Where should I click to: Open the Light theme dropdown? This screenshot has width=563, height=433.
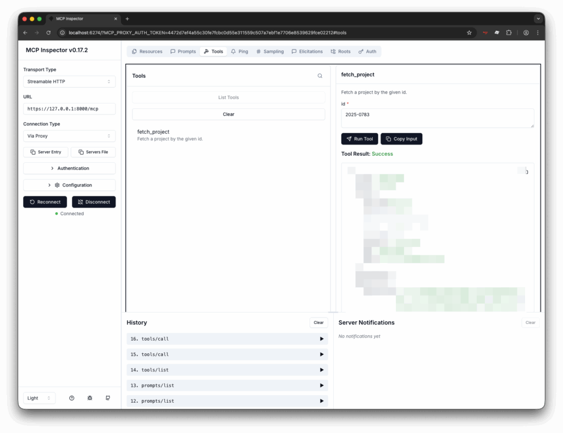tap(39, 398)
